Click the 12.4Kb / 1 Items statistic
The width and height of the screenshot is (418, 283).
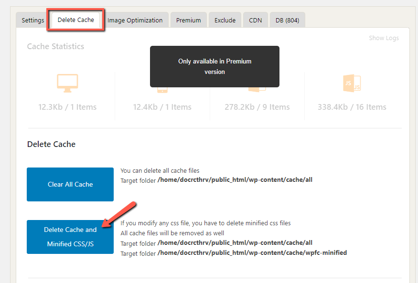(162, 107)
